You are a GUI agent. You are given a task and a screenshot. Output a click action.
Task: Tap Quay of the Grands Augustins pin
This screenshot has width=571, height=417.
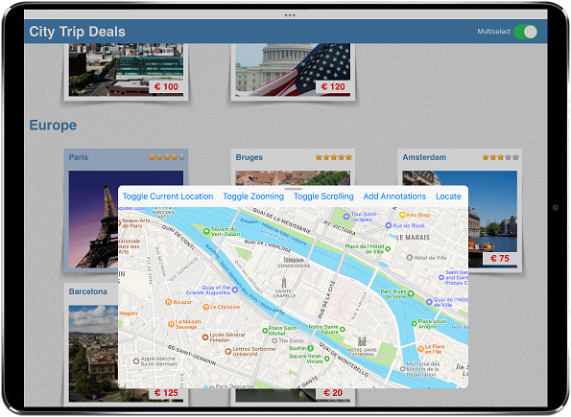[x=235, y=290]
